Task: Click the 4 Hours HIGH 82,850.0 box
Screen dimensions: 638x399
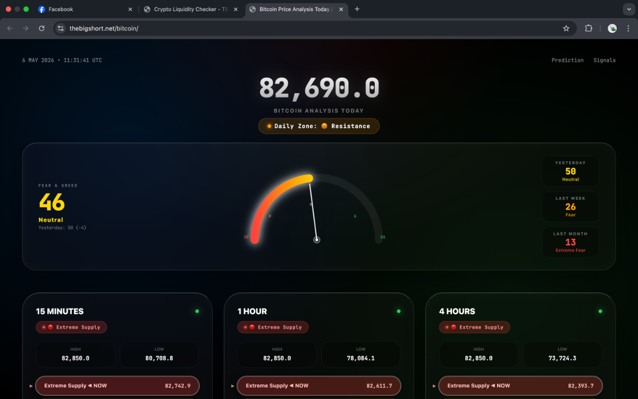Action: click(x=478, y=354)
